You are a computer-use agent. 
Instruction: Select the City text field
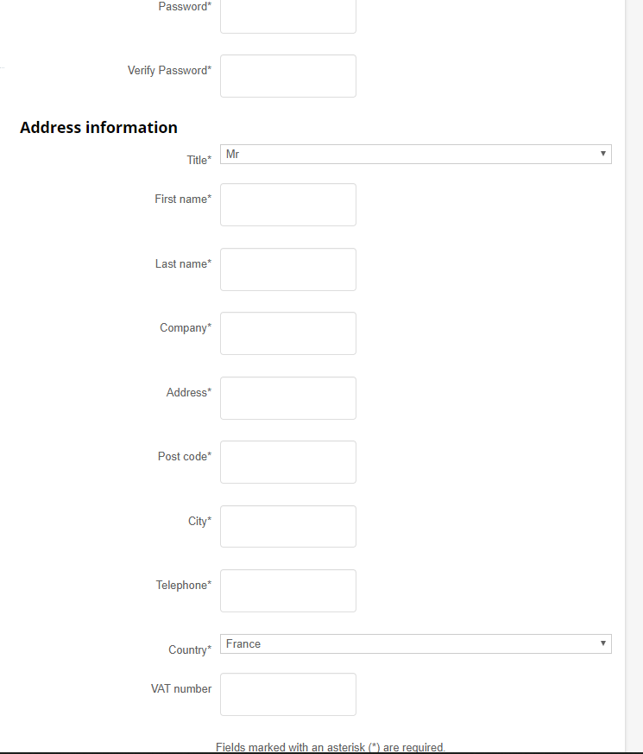[x=287, y=526]
